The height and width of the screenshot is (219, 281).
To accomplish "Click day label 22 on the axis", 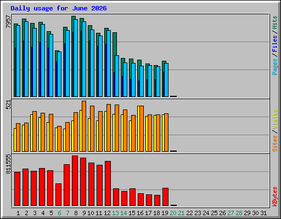I will [189, 213].
